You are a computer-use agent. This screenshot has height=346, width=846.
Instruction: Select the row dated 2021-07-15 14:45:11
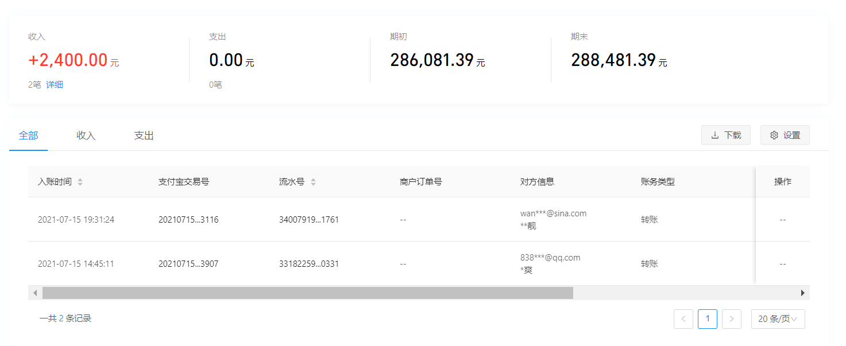click(x=76, y=264)
